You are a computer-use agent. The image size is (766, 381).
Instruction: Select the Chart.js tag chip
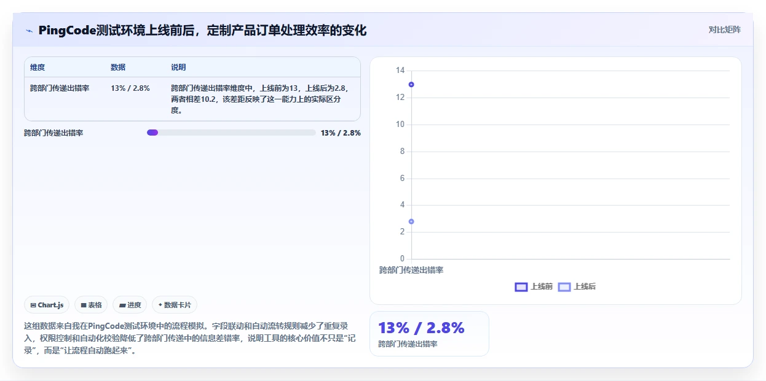[x=47, y=305]
